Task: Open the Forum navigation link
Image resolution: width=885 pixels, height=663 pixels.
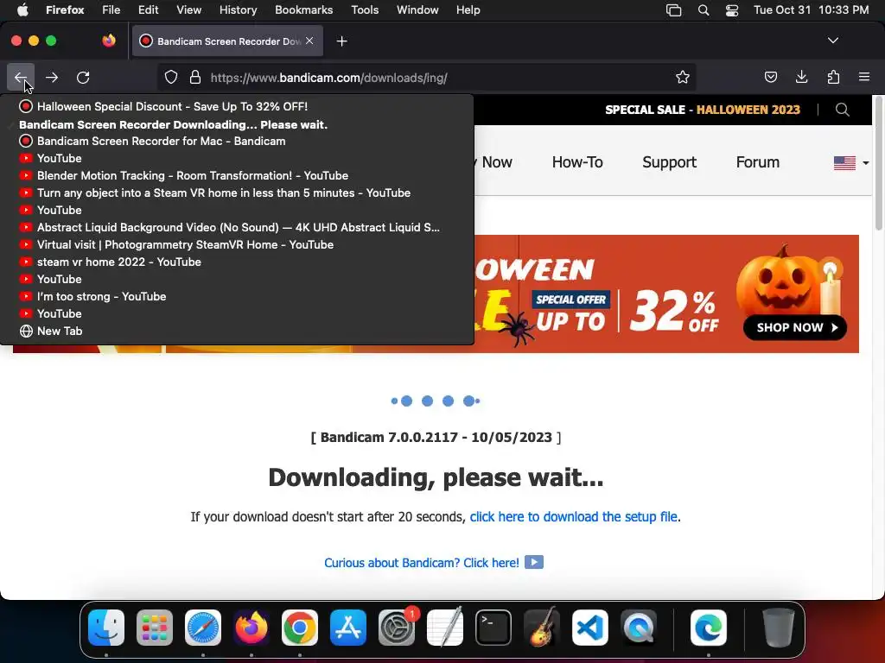Action: [x=757, y=162]
